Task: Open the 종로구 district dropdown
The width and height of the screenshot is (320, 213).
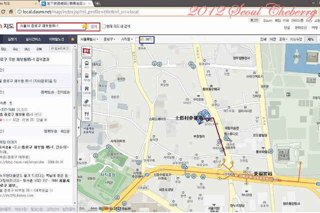Action: tap(109, 39)
